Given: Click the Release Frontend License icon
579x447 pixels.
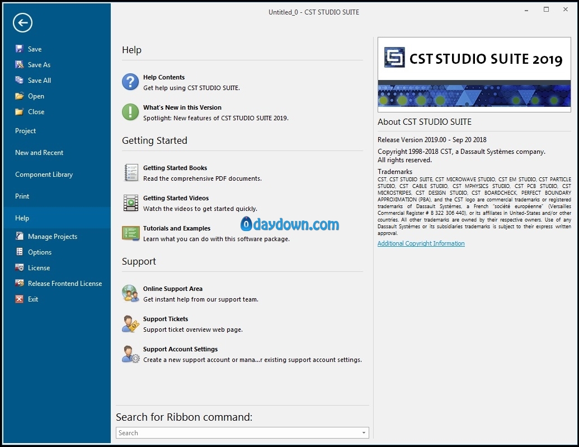Looking at the screenshot, I should pos(19,283).
